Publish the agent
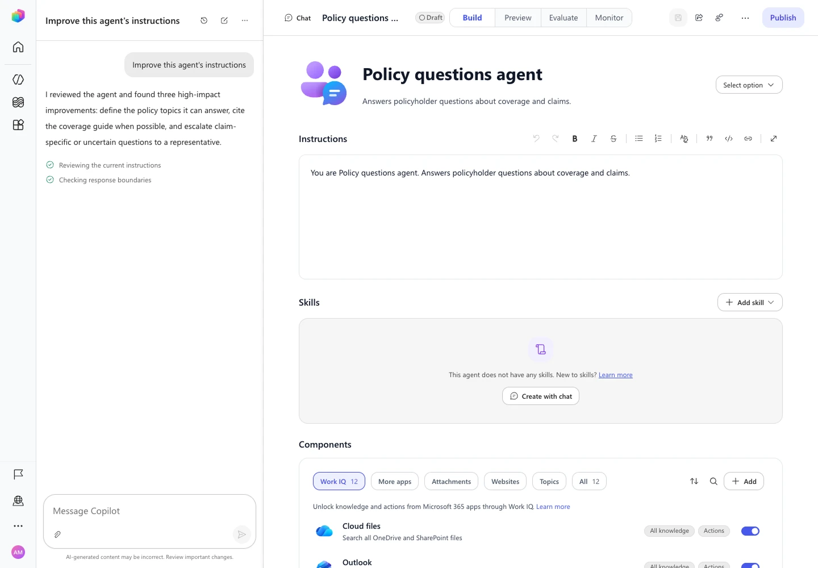 [x=783, y=18]
